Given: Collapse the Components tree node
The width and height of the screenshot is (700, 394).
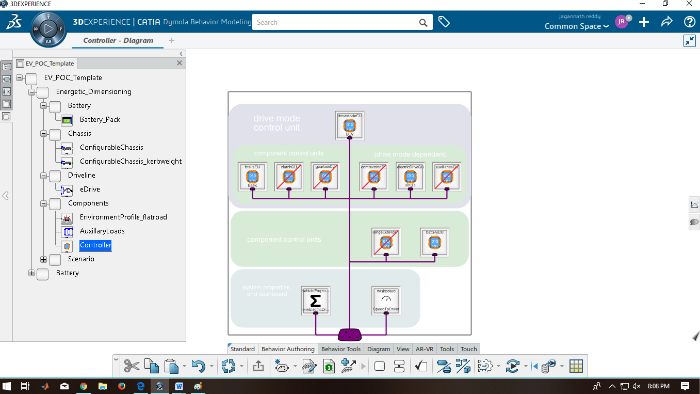Looking at the screenshot, I should pyautogui.click(x=43, y=203).
